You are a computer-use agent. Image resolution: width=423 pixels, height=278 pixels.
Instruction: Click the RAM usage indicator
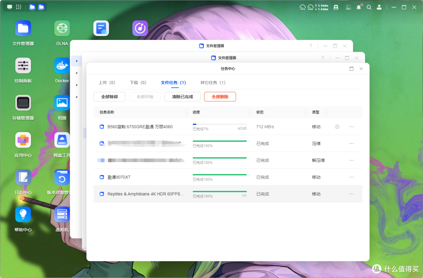[x=311, y=7]
